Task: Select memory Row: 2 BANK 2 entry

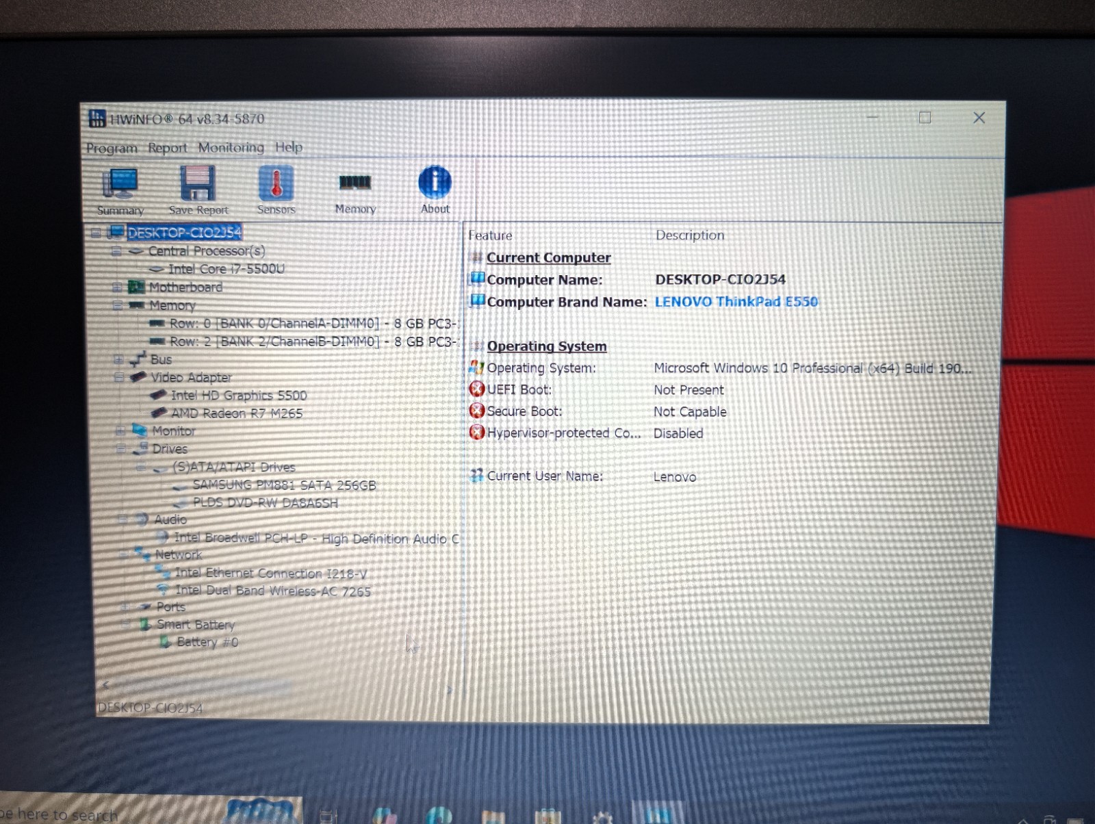Action: click(x=313, y=341)
